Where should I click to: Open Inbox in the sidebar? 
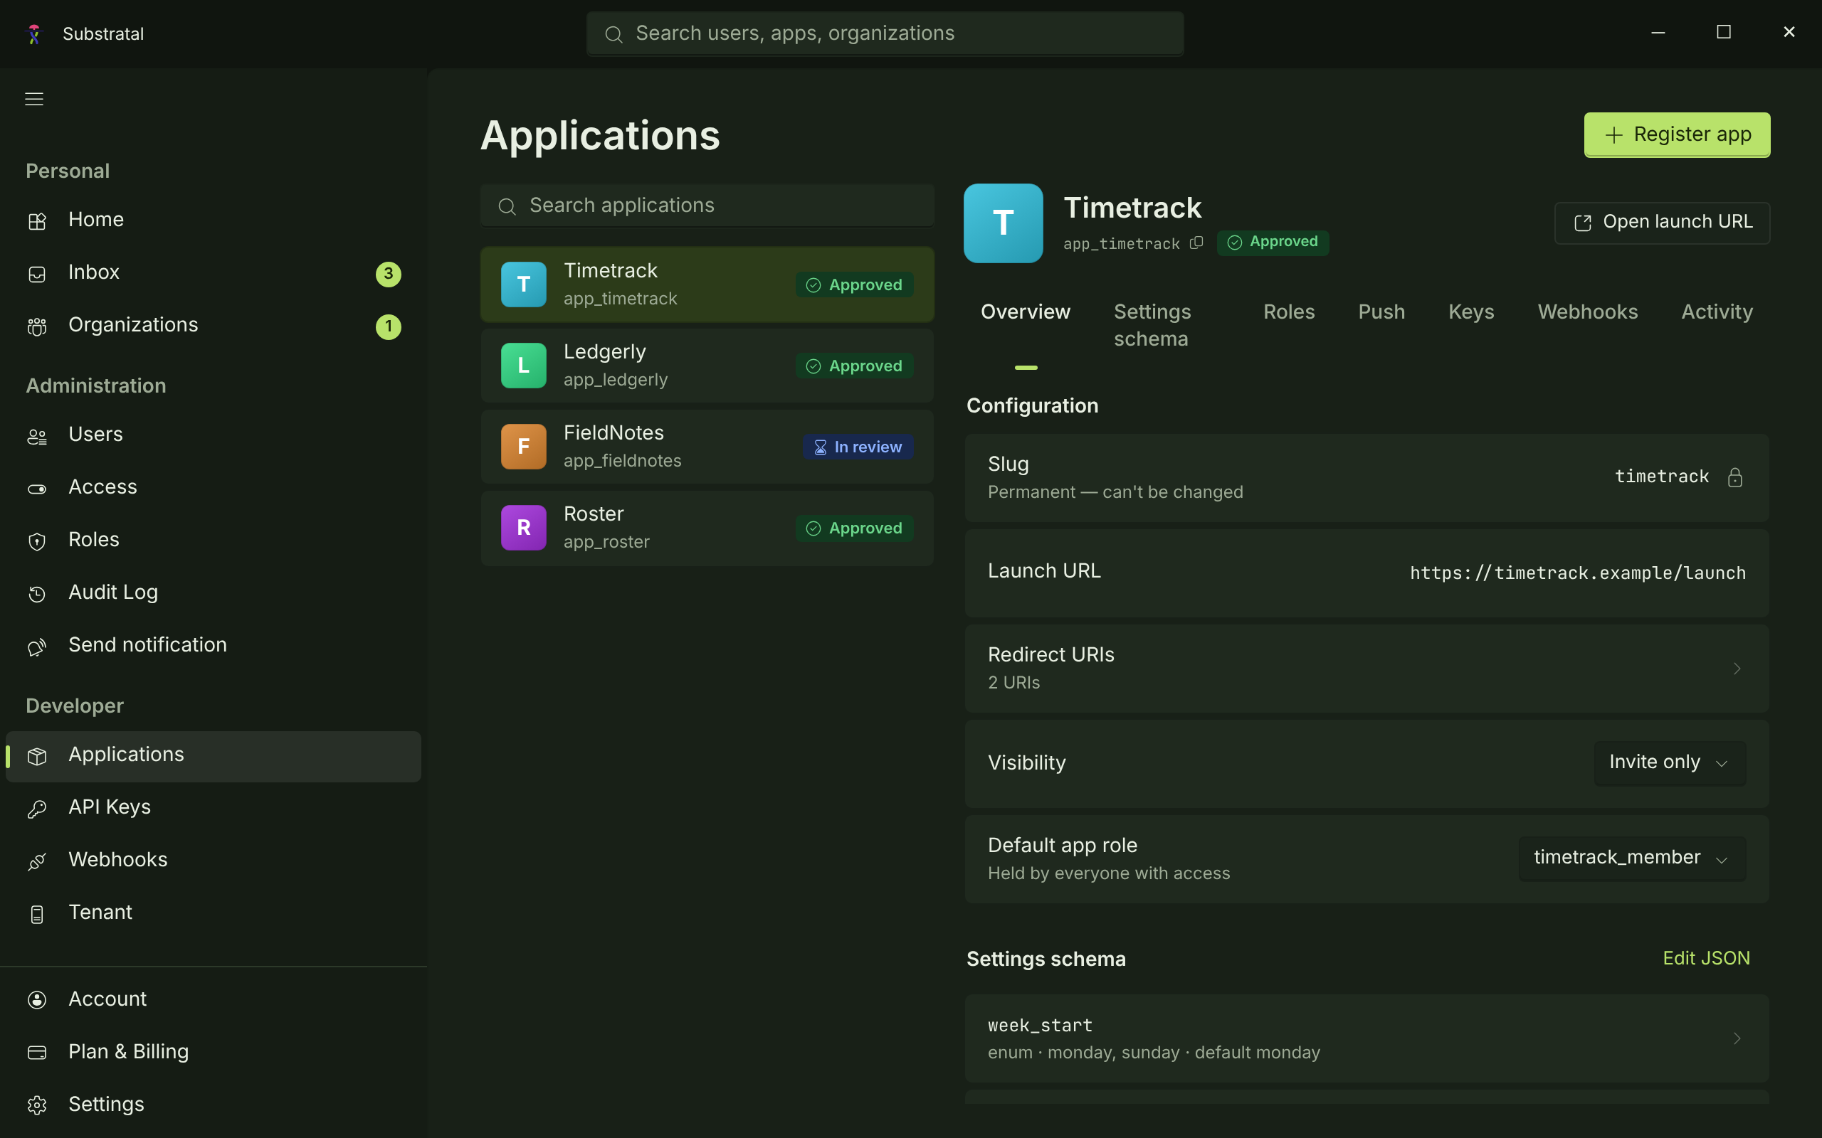point(213,272)
